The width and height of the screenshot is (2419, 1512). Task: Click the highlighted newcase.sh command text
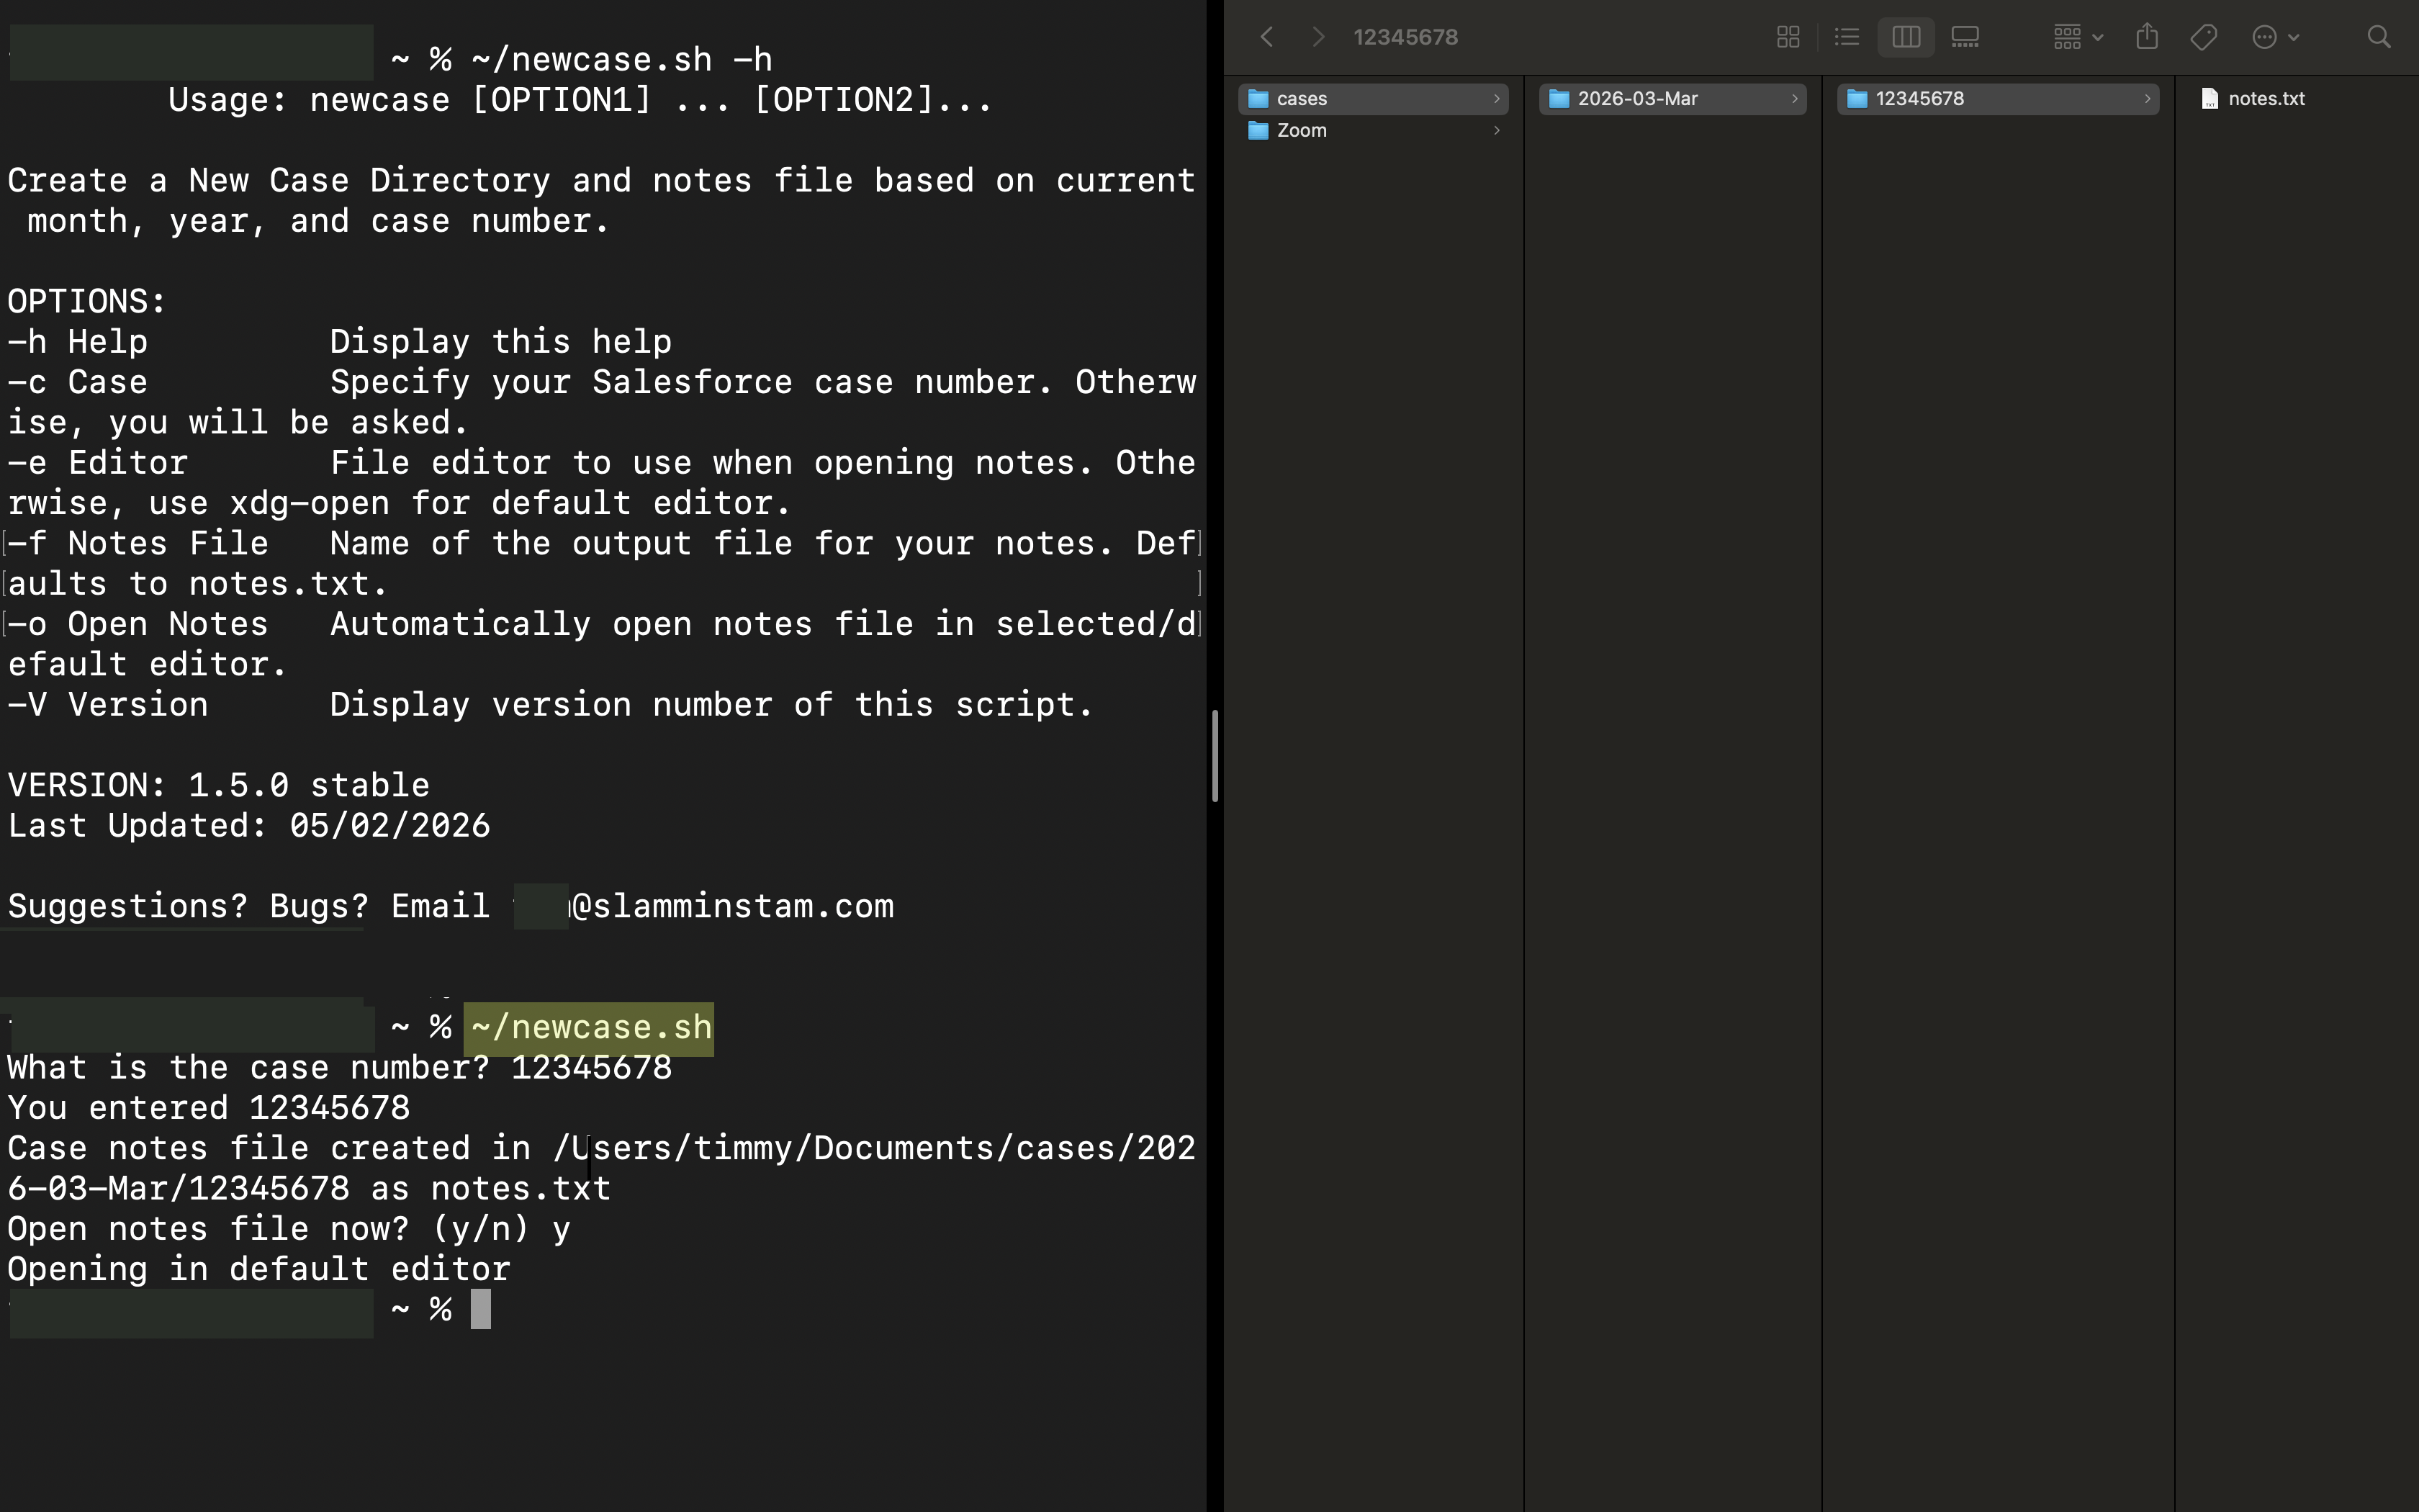click(x=587, y=1027)
